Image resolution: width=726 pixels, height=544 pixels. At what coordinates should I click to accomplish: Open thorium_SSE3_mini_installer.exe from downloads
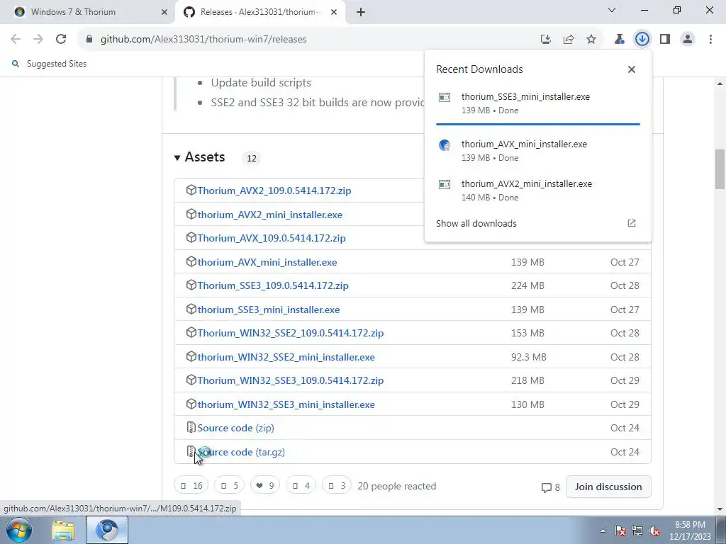tap(537, 103)
